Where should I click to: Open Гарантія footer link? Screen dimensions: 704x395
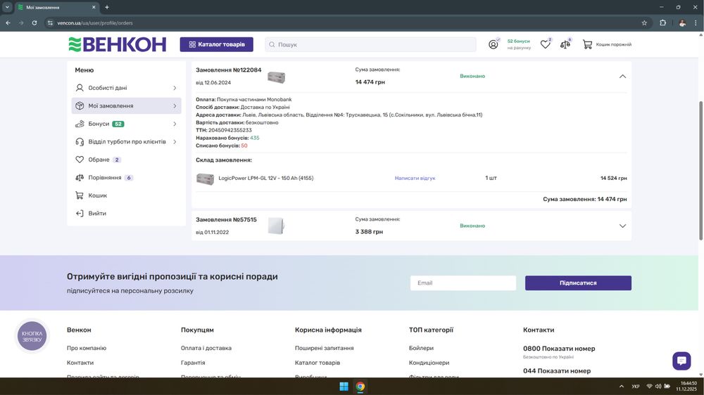193,363
